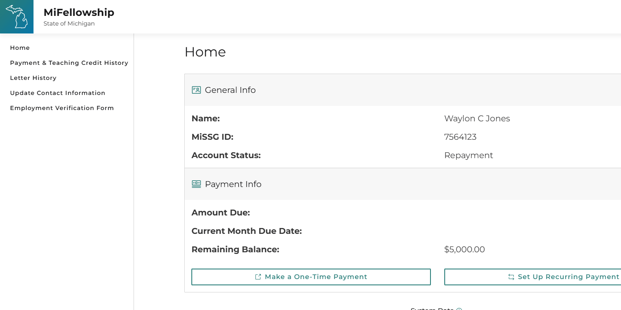Open the Home menu item

20,48
